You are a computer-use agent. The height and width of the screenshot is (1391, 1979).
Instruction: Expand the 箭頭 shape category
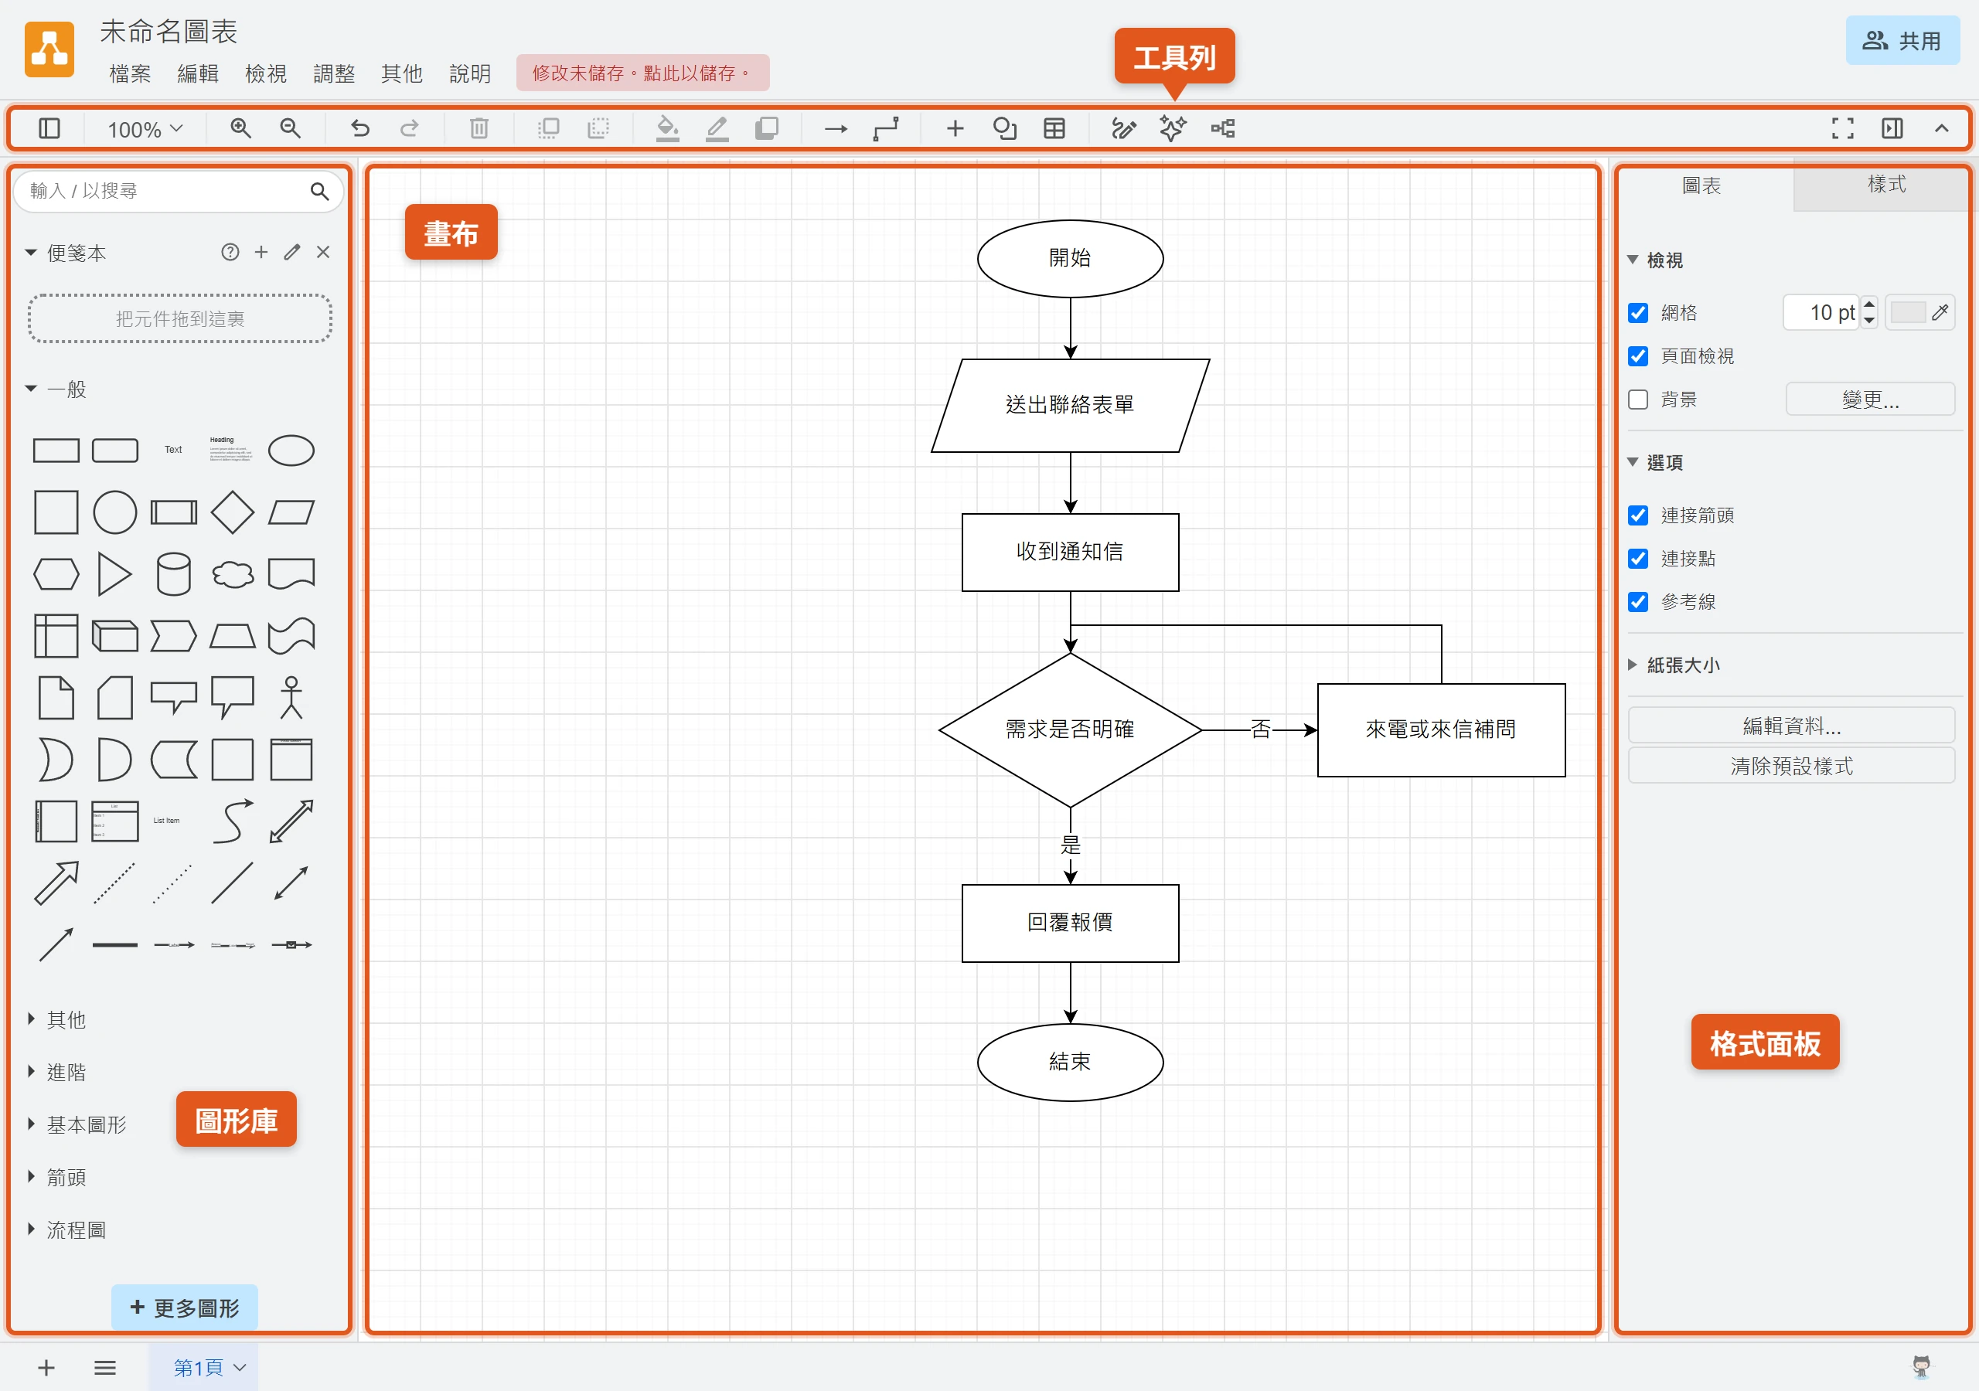click(x=66, y=1177)
